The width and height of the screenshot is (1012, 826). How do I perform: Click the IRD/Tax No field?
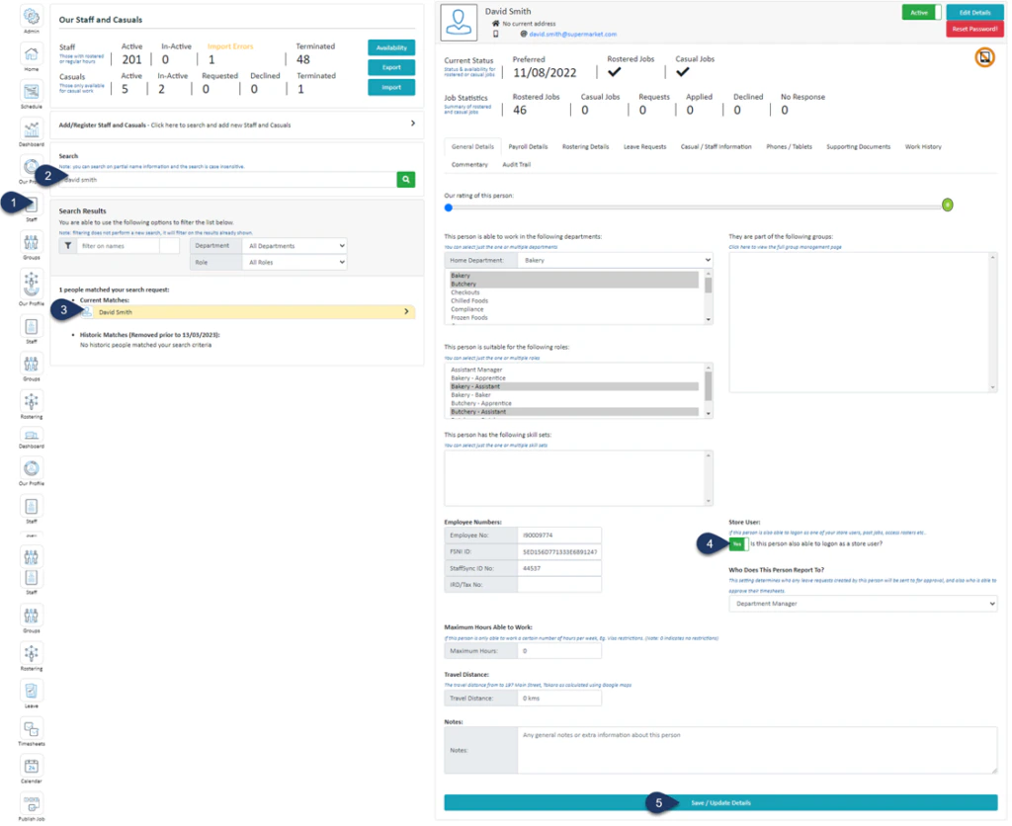point(559,585)
